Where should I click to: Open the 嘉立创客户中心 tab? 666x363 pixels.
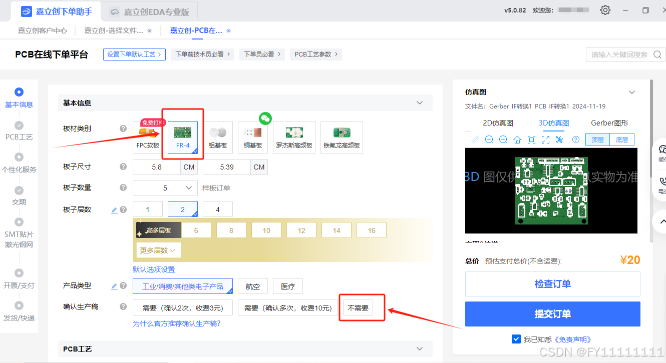click(x=43, y=30)
